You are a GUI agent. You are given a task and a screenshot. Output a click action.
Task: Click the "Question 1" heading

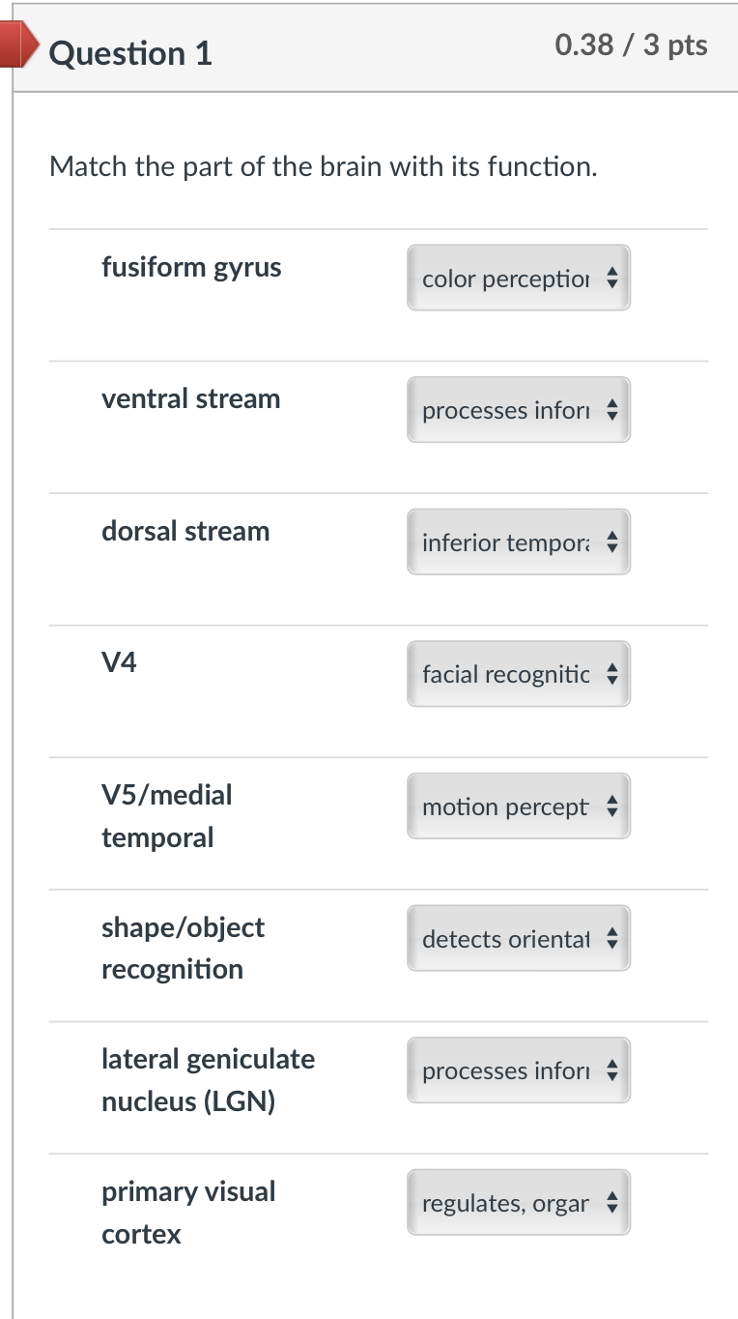point(130,53)
